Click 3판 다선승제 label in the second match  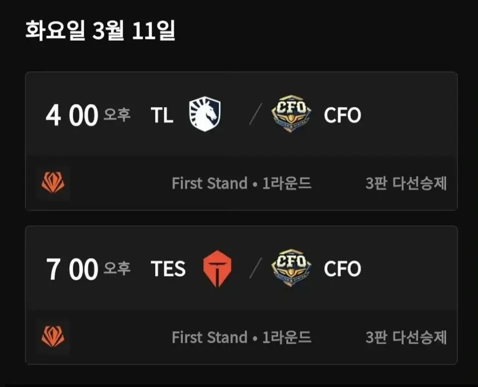pyautogui.click(x=406, y=337)
